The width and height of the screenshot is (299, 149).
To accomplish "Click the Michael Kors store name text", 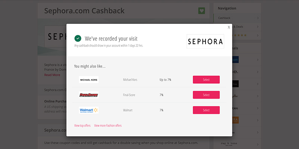I will coord(130,80).
